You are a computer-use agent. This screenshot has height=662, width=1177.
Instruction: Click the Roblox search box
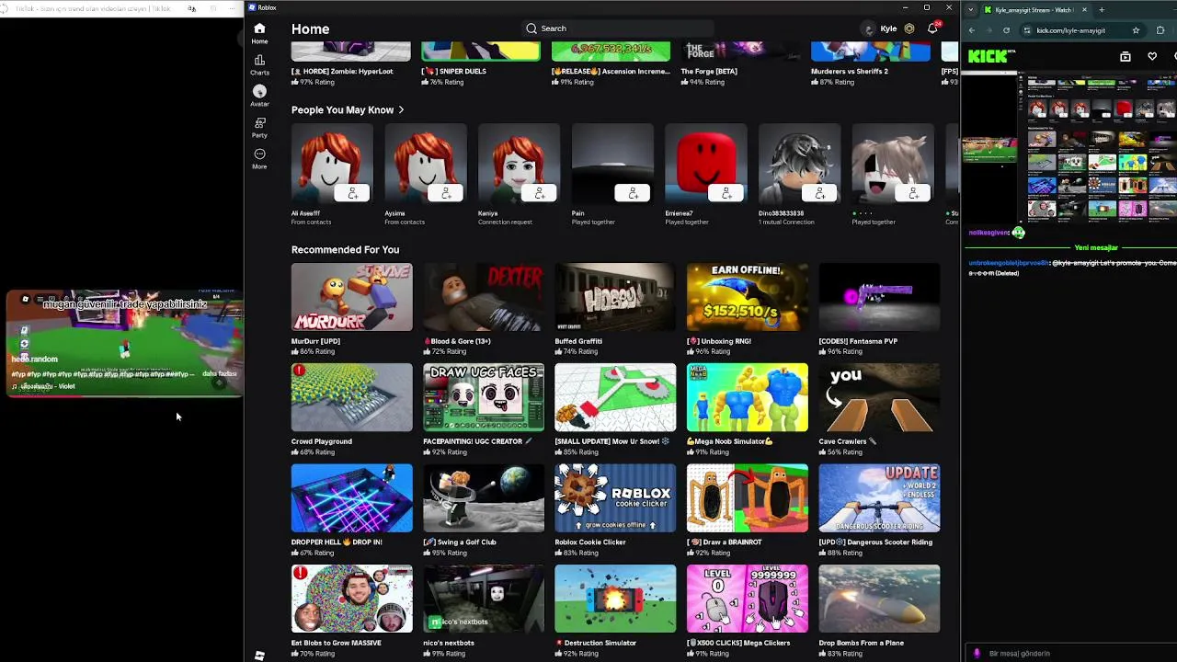click(618, 29)
